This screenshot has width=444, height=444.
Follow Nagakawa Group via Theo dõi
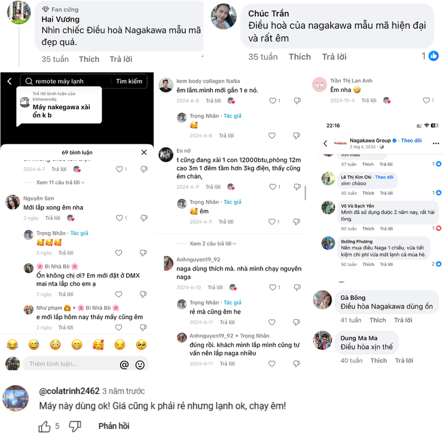pos(411,140)
